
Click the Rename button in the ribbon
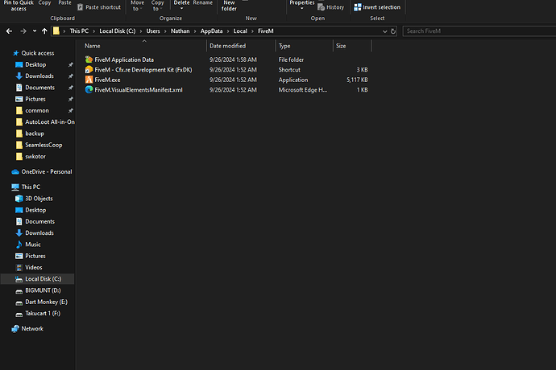click(203, 3)
